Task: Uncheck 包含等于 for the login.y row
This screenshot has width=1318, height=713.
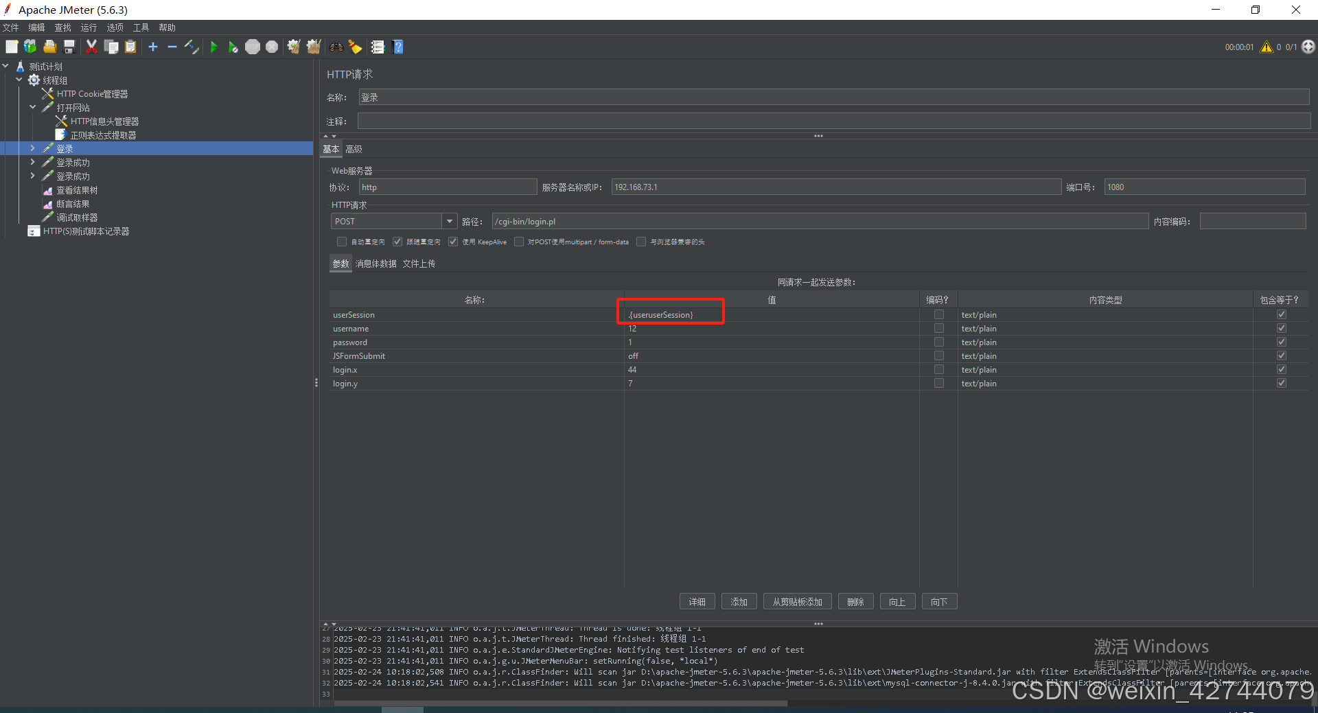Action: pos(1281,383)
